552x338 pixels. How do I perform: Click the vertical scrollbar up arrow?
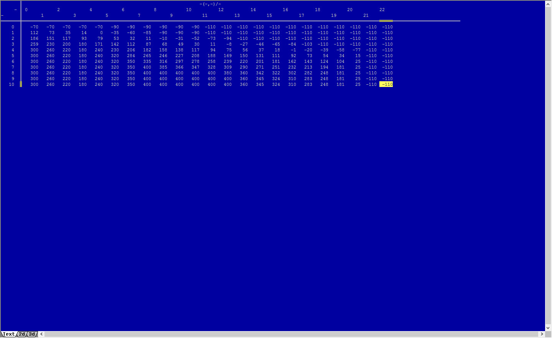coord(549,4)
